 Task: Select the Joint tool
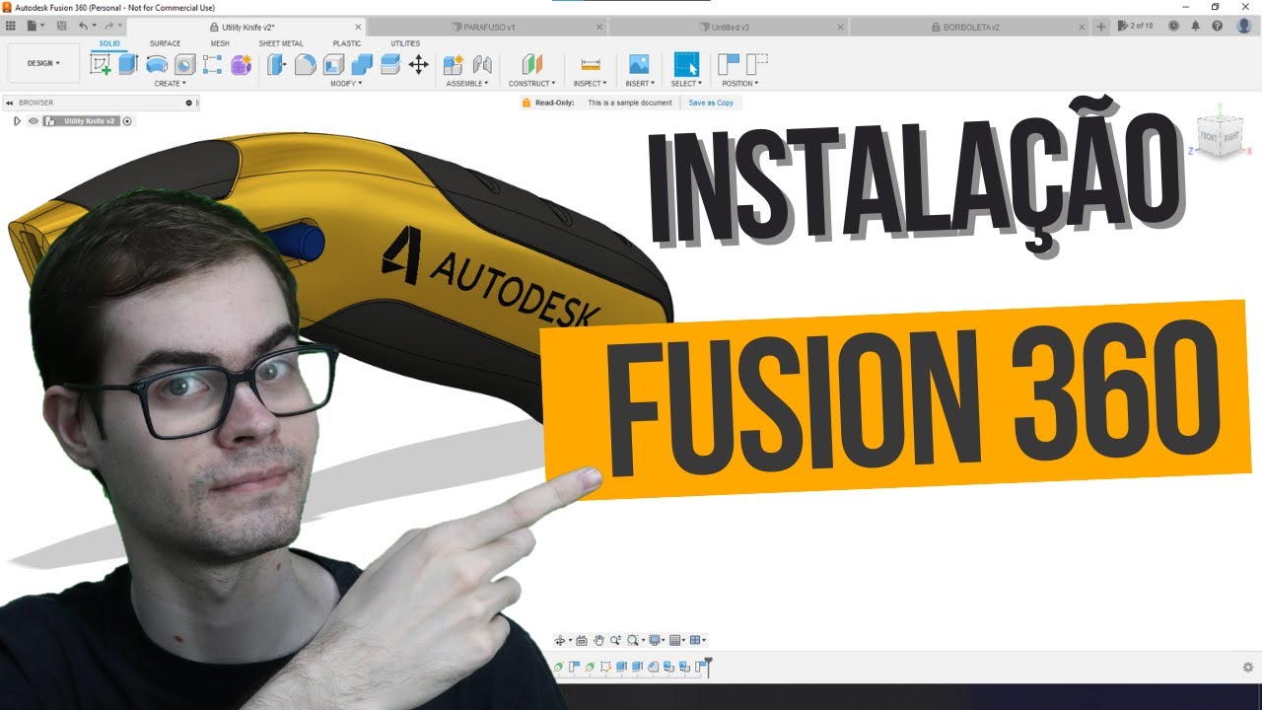(482, 65)
